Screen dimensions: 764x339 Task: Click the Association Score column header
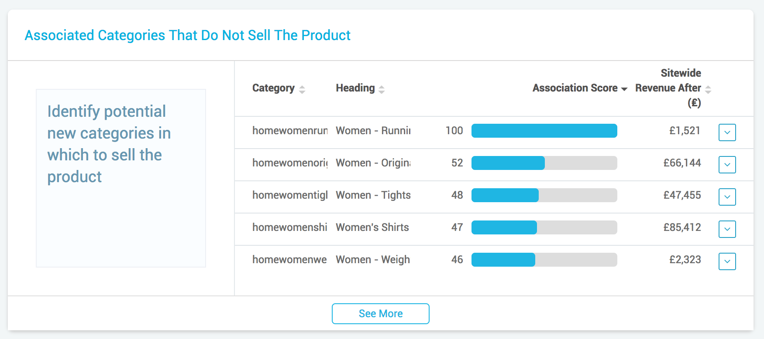[575, 88]
